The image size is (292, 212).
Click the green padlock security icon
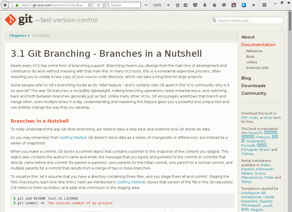click(x=17, y=5)
